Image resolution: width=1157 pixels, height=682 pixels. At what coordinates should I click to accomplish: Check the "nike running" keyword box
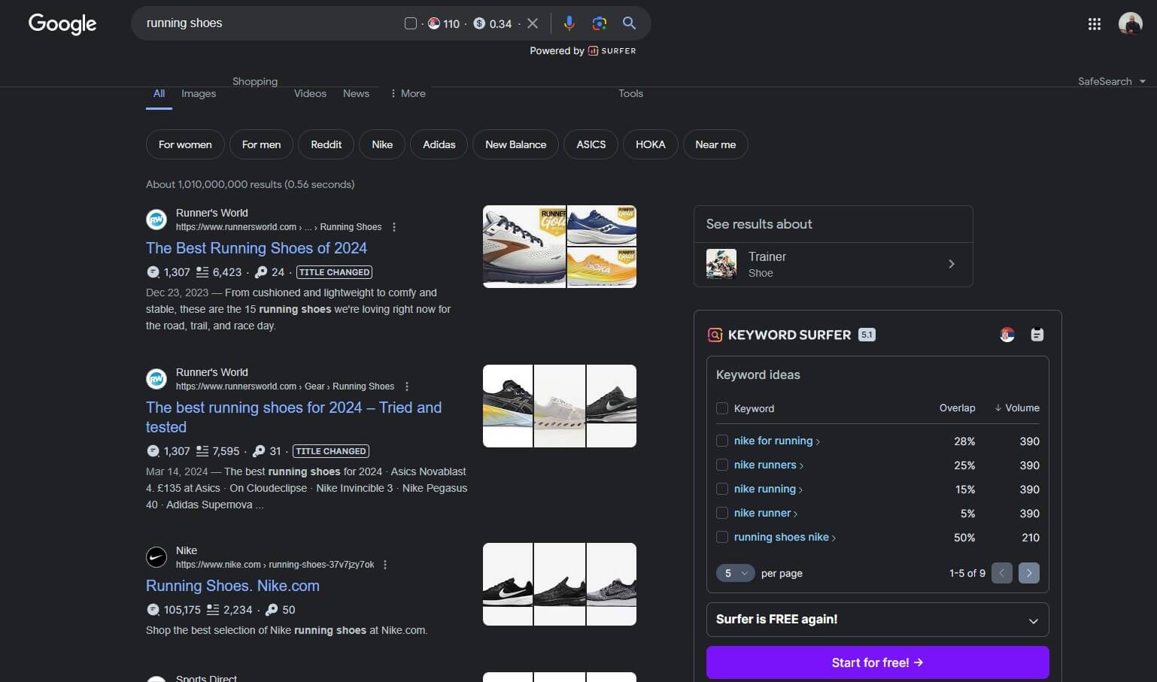[722, 489]
